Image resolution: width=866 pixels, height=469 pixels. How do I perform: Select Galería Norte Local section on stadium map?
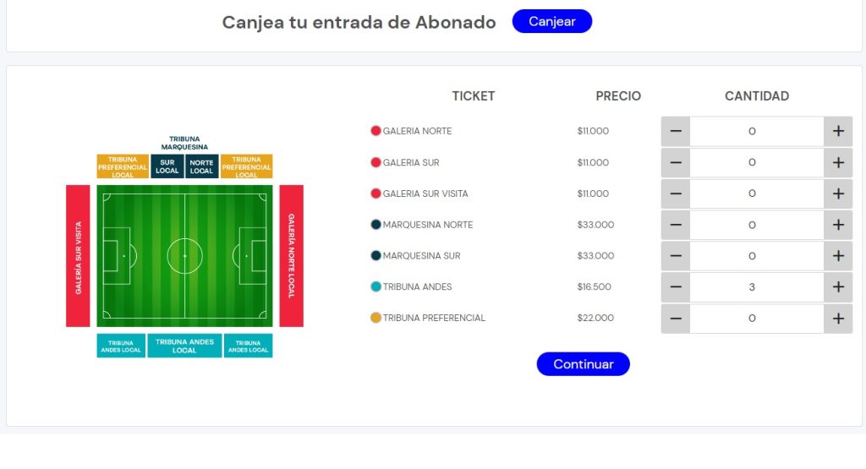(291, 256)
